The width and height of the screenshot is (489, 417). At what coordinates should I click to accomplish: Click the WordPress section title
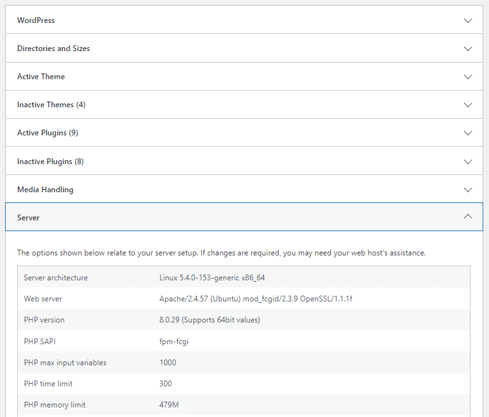(36, 20)
